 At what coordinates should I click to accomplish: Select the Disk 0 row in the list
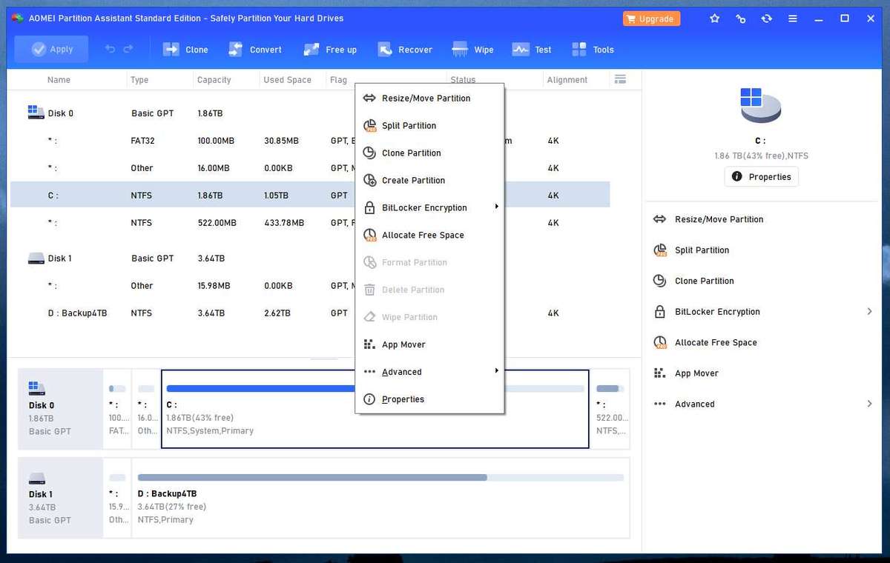click(x=310, y=113)
